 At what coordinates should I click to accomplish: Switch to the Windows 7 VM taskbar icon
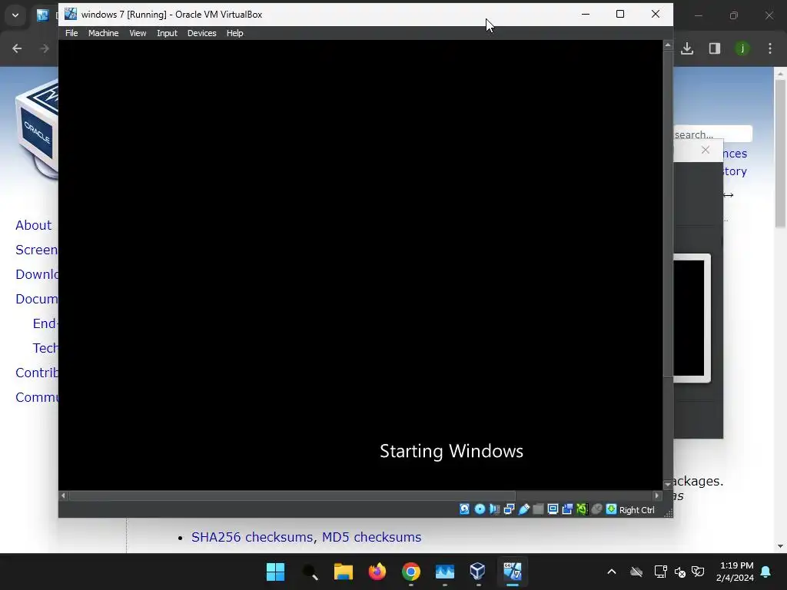513,572
